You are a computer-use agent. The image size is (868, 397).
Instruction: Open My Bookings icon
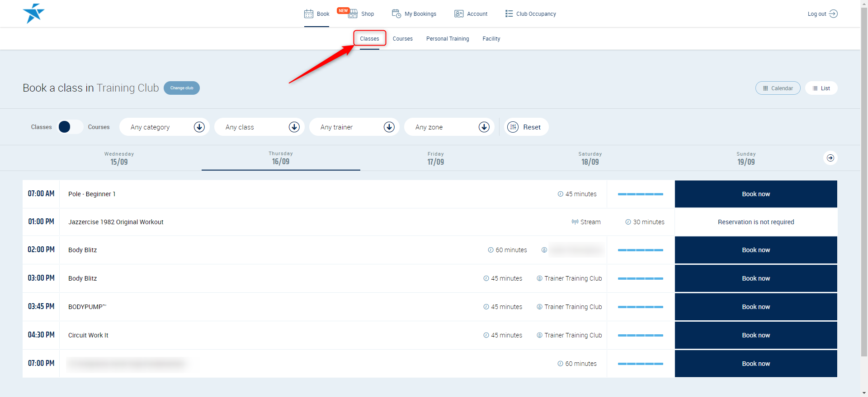pos(396,14)
